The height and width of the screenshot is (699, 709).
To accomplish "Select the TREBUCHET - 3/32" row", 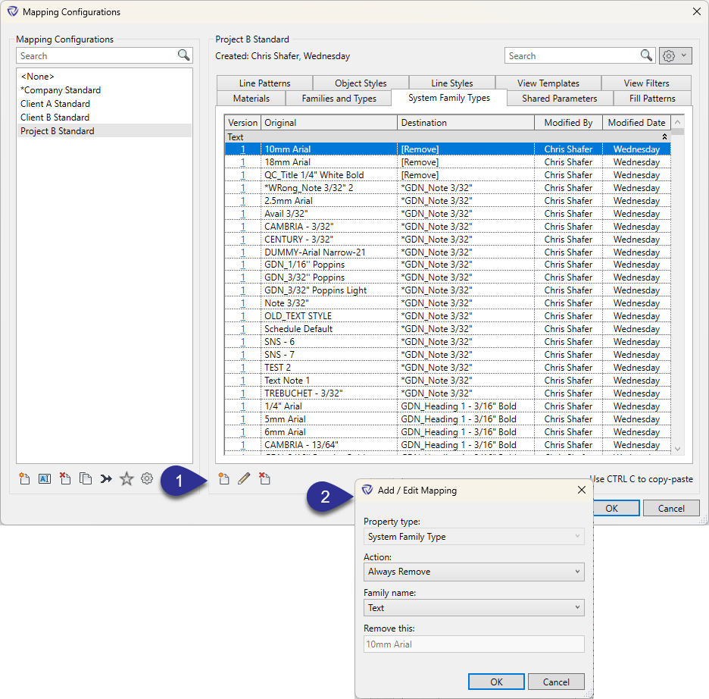I will pos(448,393).
